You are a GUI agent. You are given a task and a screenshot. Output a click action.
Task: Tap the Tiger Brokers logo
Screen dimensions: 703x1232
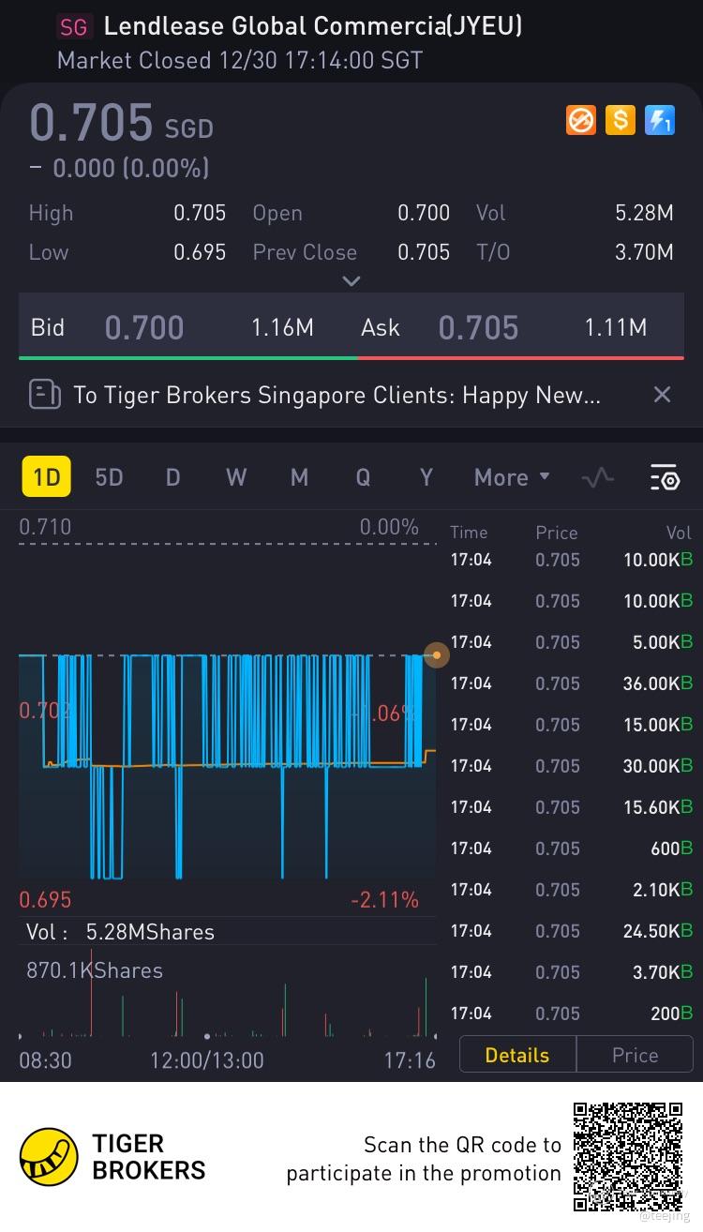click(x=112, y=1157)
